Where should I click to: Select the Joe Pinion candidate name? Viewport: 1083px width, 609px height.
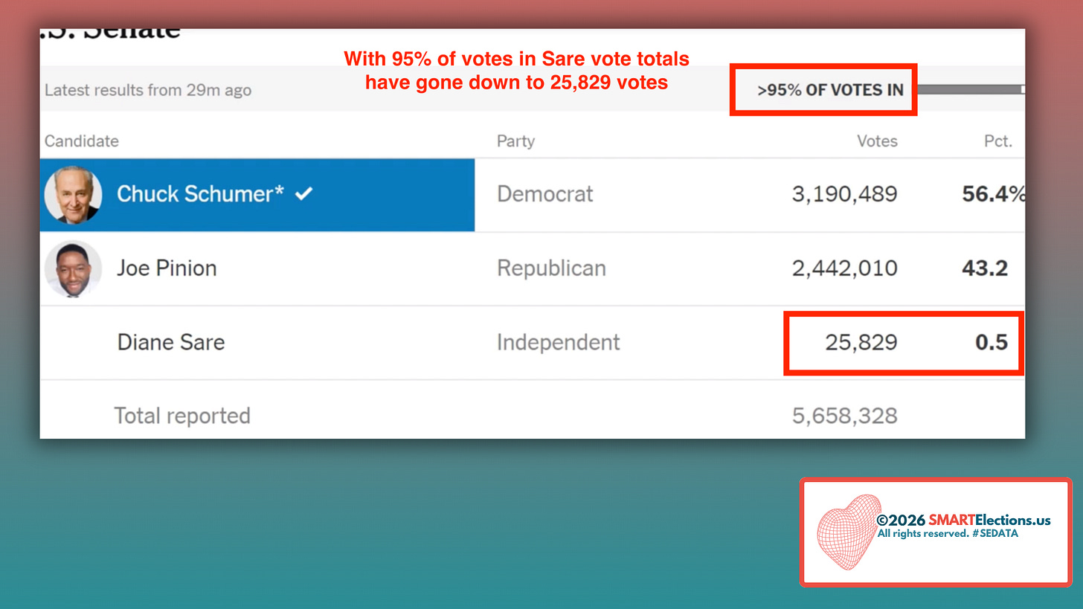[x=167, y=268]
